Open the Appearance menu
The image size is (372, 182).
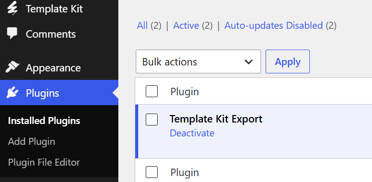point(53,68)
